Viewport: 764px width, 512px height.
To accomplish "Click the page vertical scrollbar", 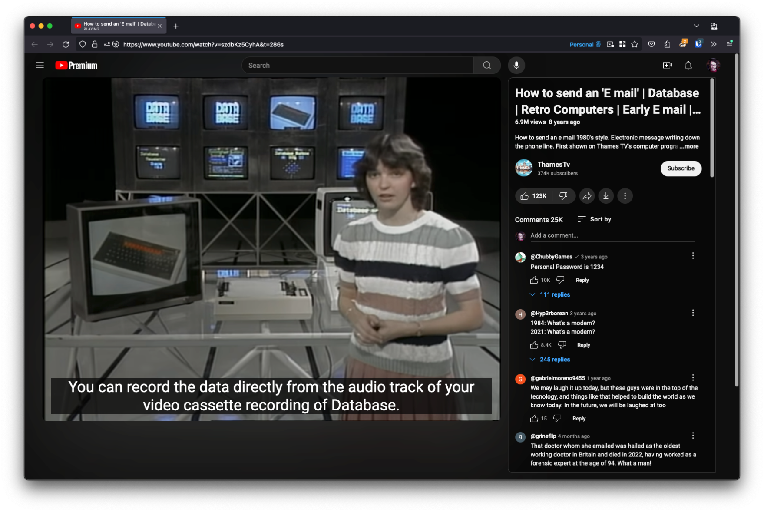I will [736, 217].
